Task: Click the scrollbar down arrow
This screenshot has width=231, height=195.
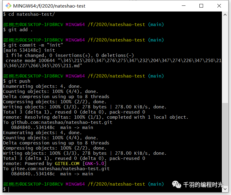Action: tap(225, 189)
